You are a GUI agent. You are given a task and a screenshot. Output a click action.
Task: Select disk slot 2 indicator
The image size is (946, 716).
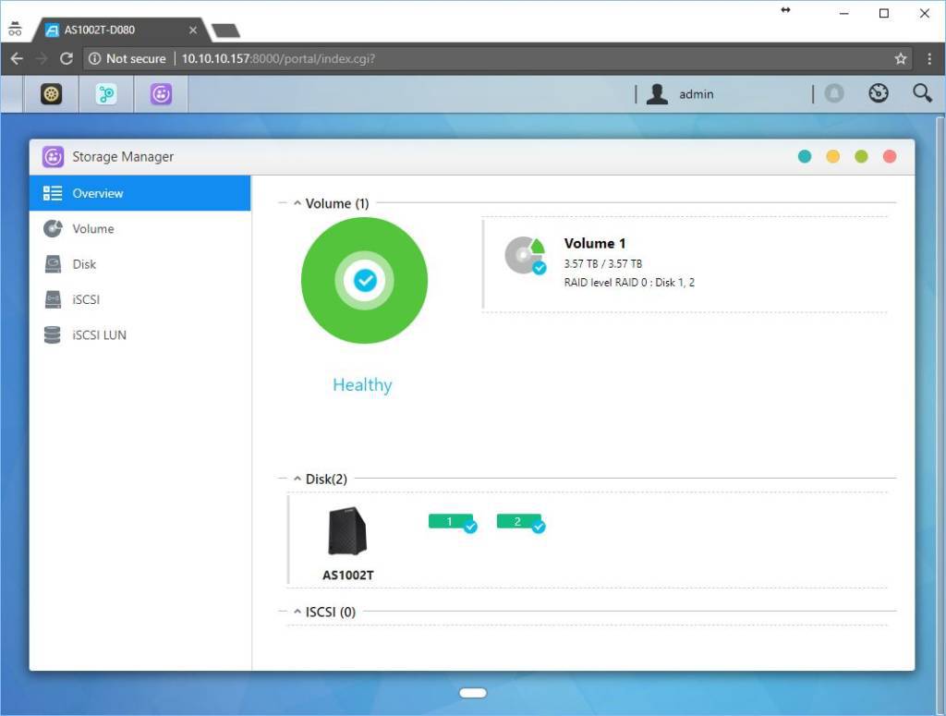(521, 522)
